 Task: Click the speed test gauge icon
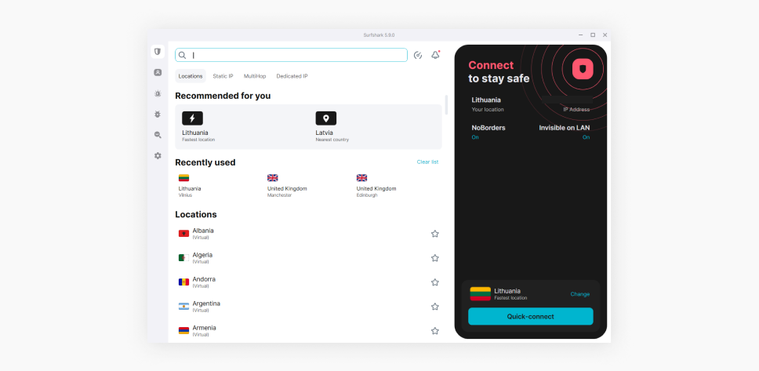click(418, 55)
